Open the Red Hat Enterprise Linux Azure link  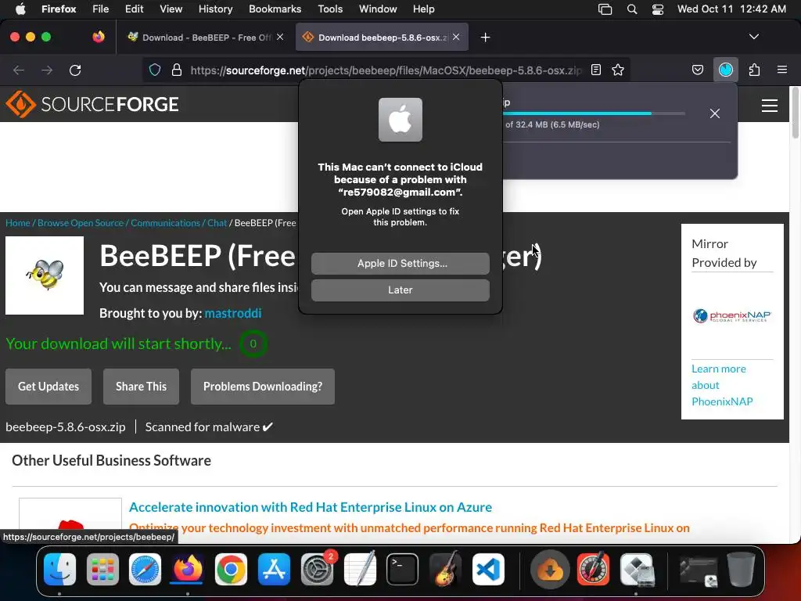click(x=310, y=507)
